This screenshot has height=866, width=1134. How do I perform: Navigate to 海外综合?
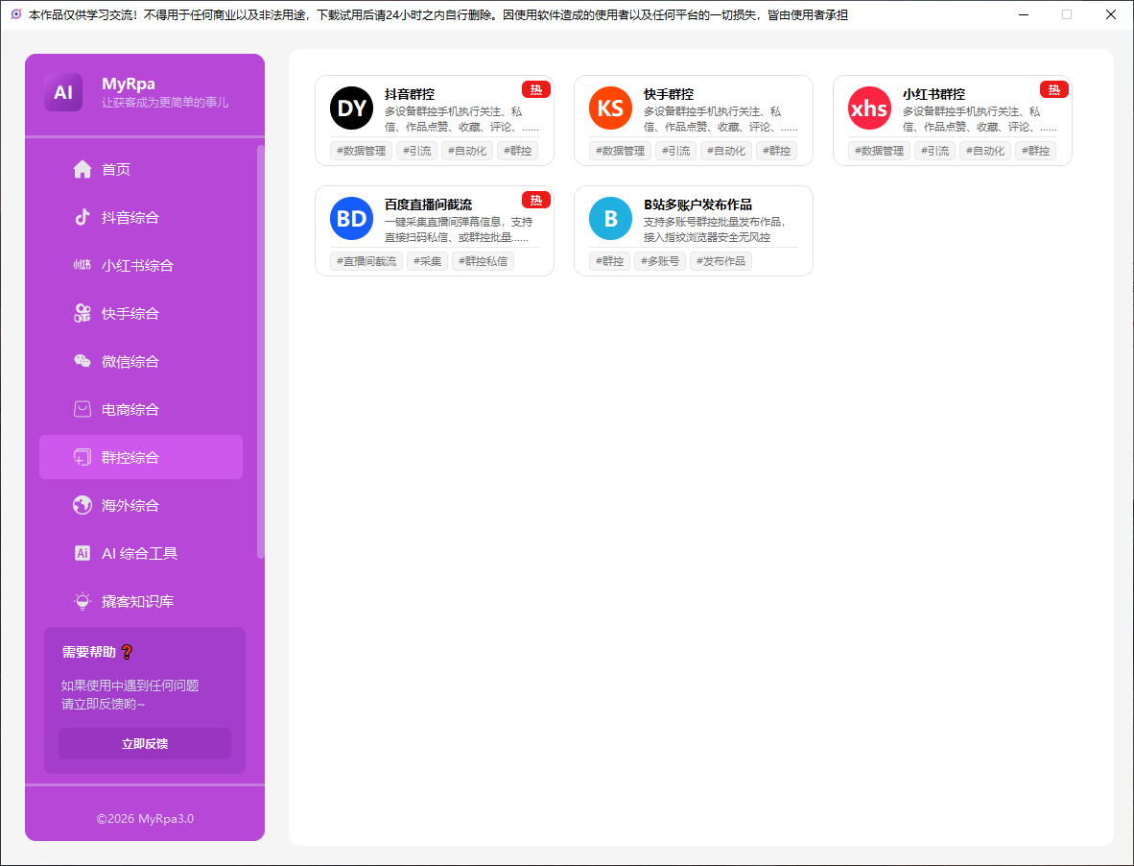(x=141, y=505)
